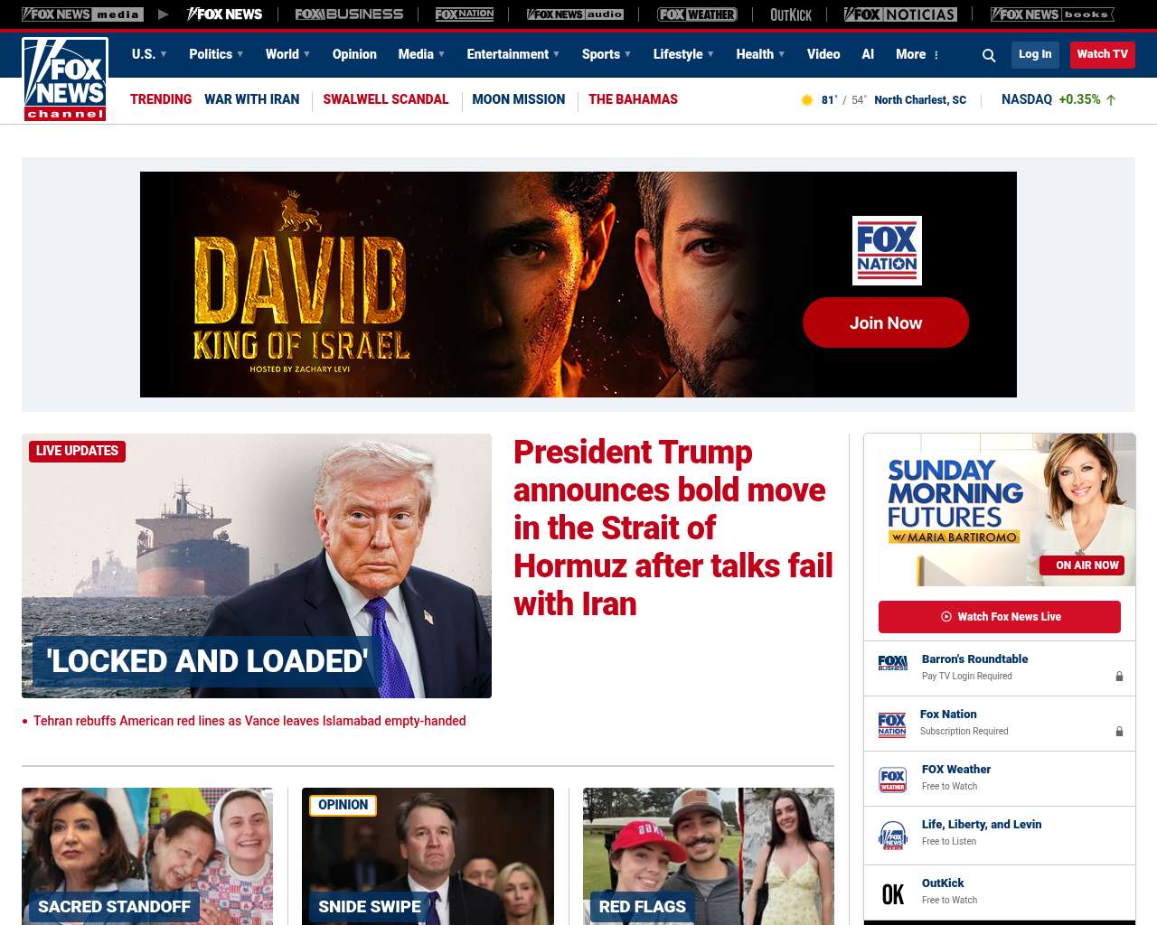Screen dimensions: 1157x925
Task: Select trending topic WAR WITH IRAN
Action: pos(251,99)
